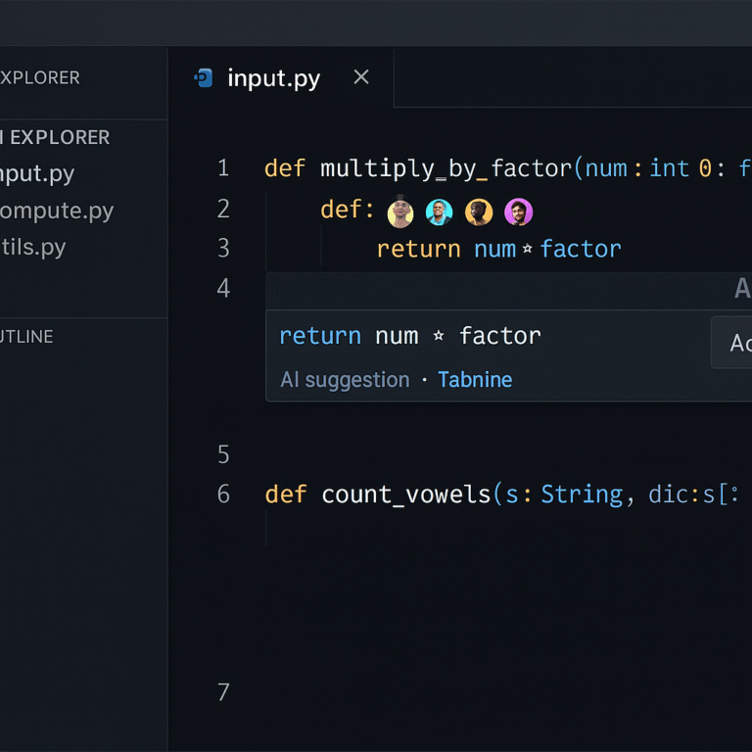Accept the AI suggestion button
The height and width of the screenshot is (752, 752).
(x=731, y=343)
